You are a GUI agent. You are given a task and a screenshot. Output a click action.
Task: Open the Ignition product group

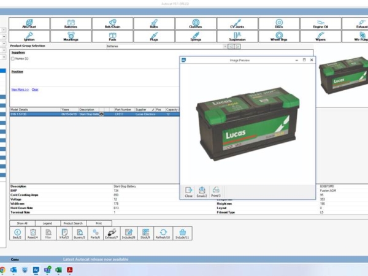29,36
